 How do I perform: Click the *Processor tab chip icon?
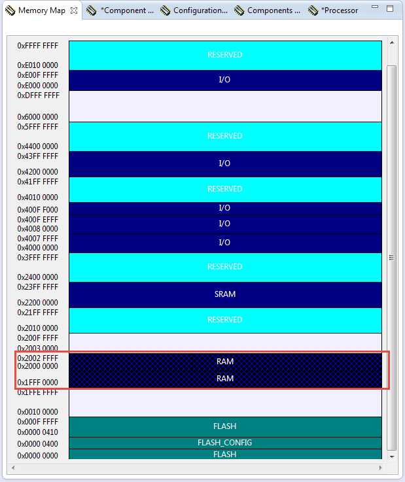[313, 10]
